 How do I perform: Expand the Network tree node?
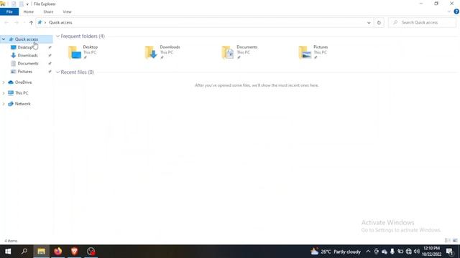4,104
